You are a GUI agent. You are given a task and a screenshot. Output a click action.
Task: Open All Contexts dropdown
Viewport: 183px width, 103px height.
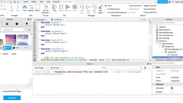(x=56, y=68)
